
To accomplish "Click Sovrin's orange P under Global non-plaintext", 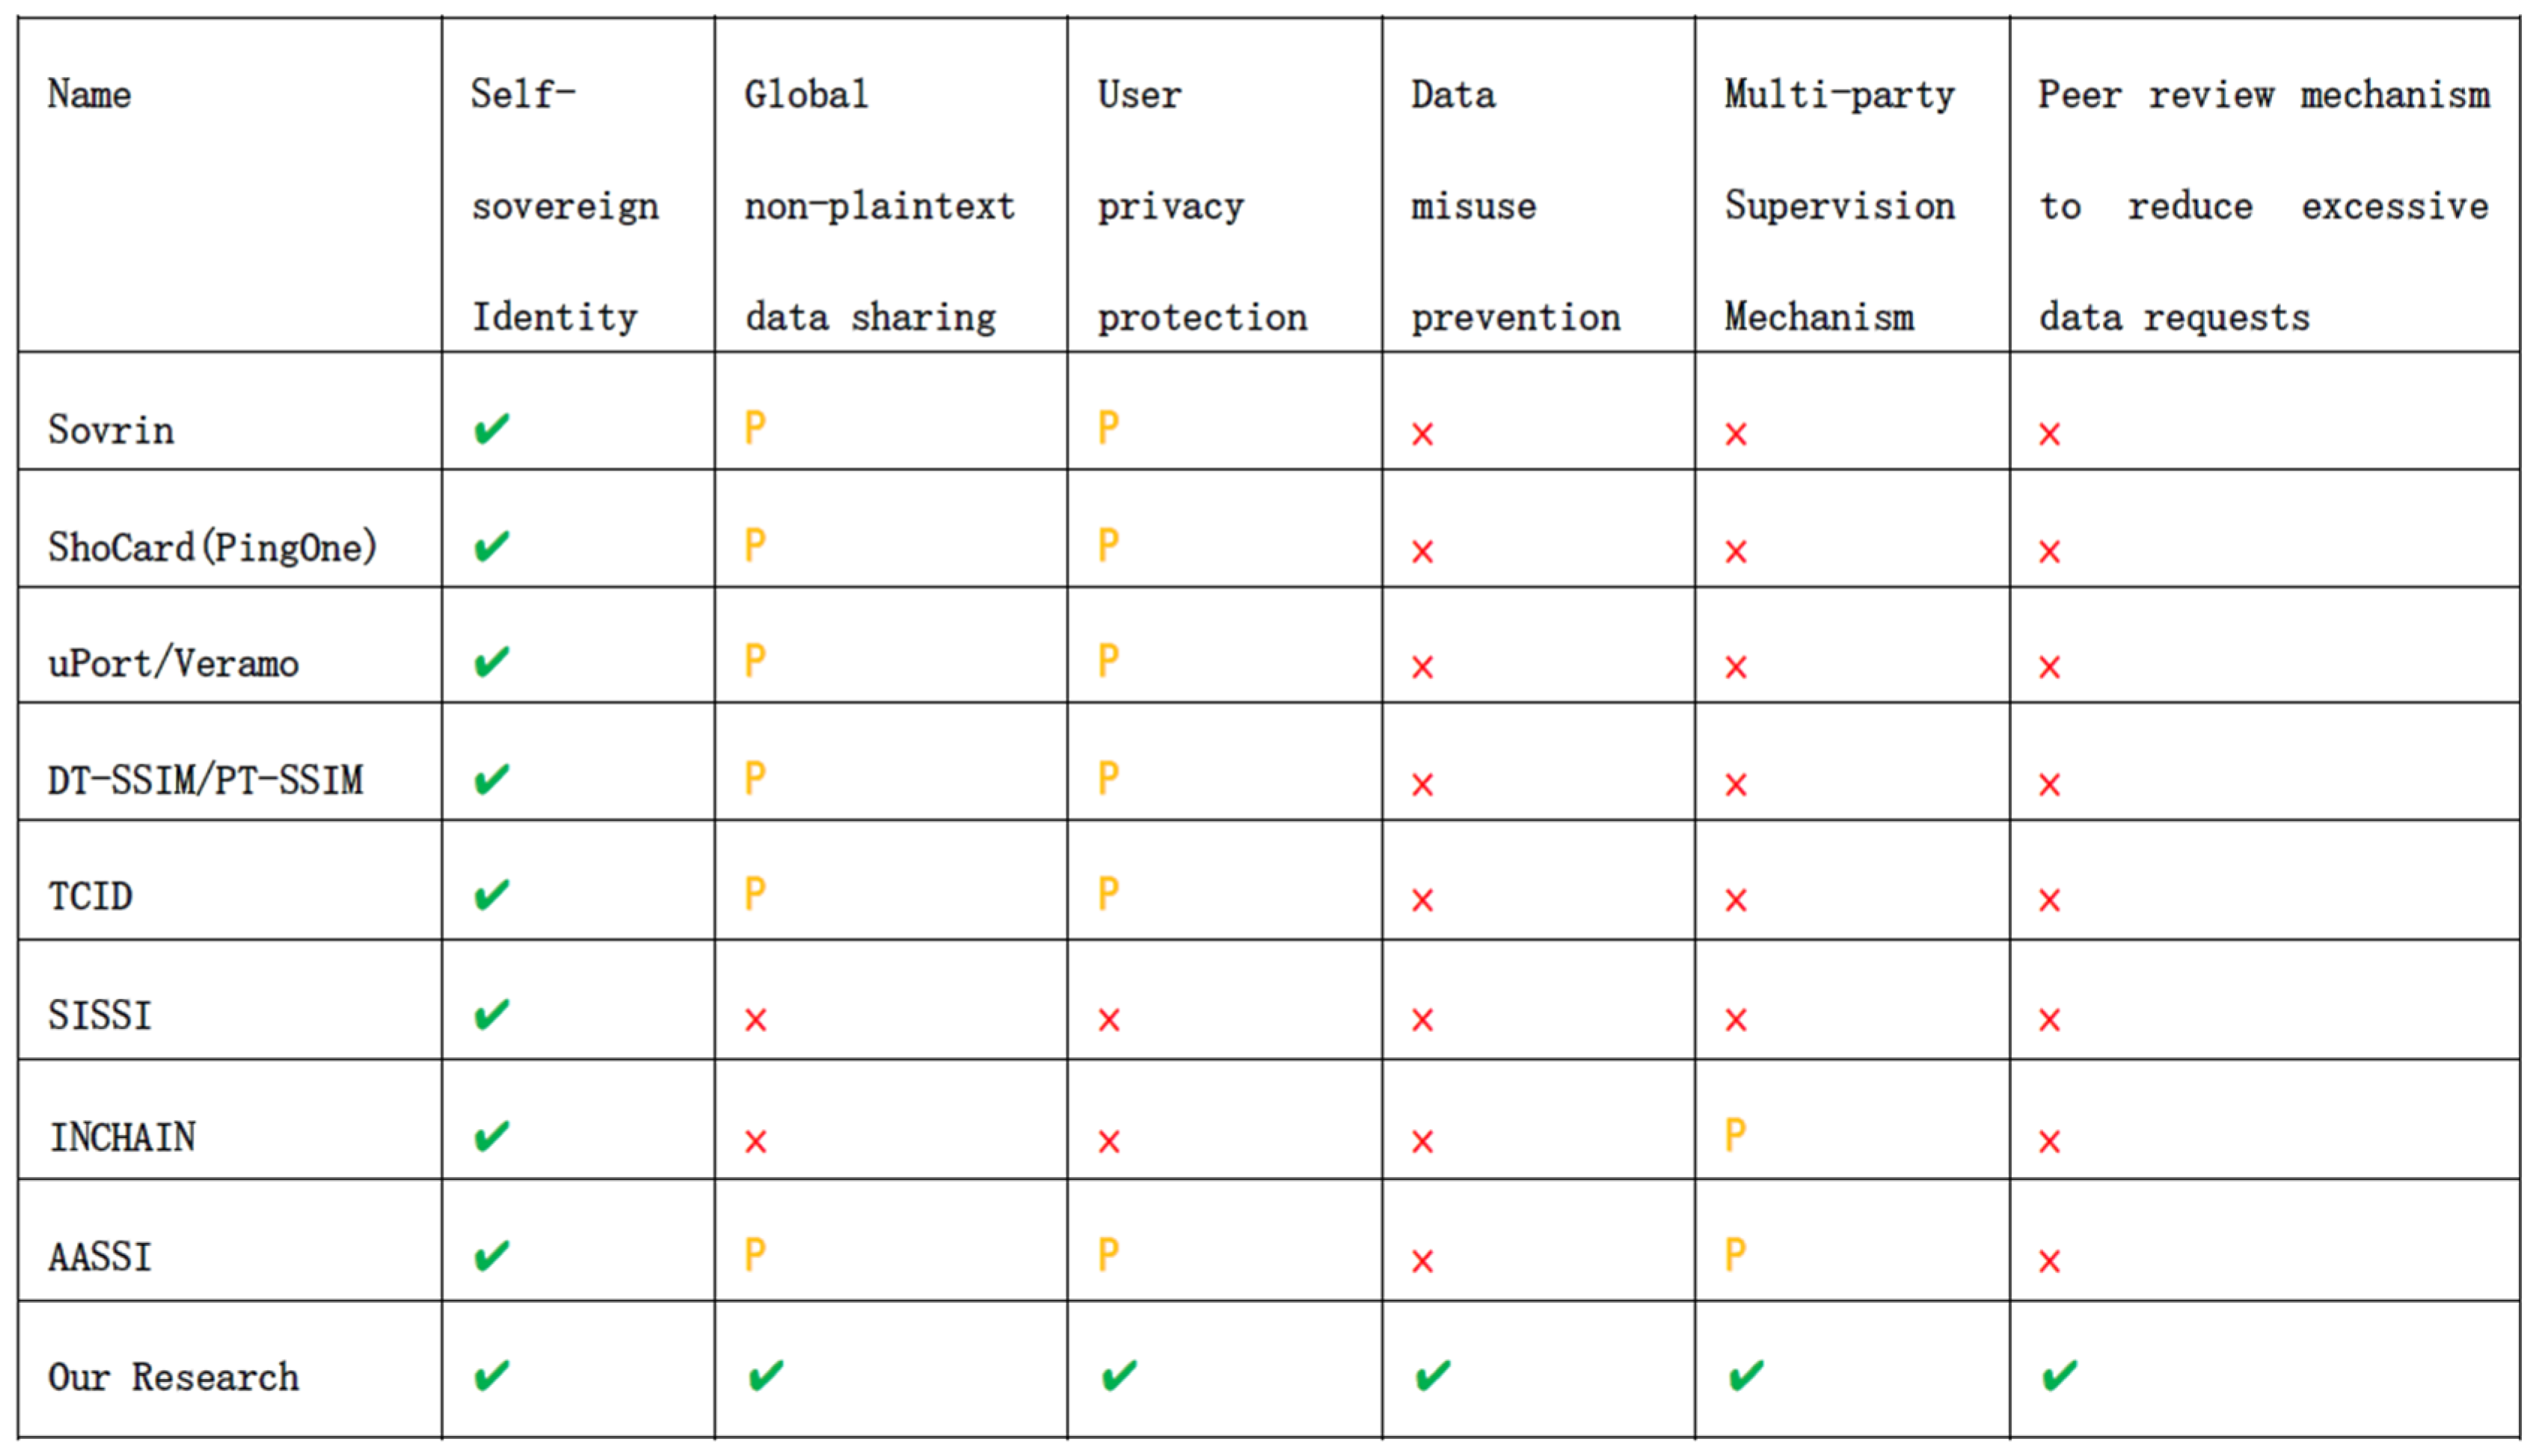I will click(755, 428).
